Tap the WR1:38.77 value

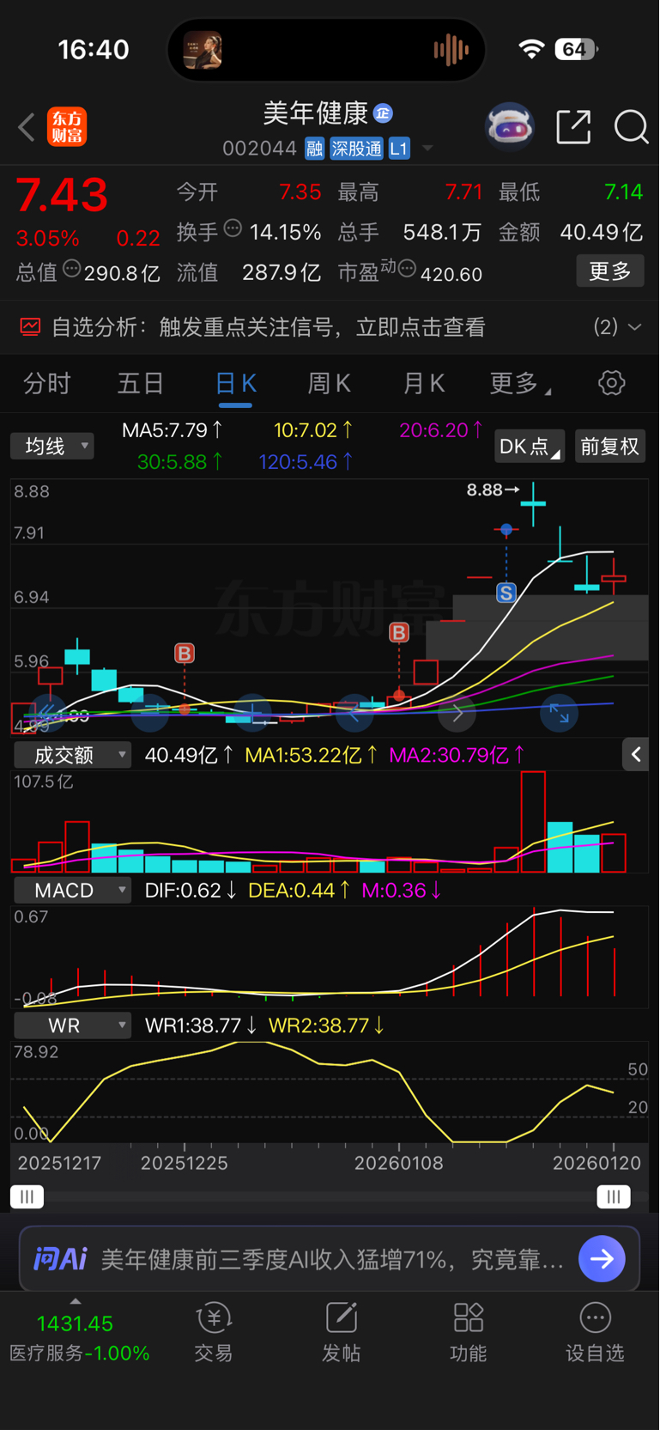coord(201,1025)
